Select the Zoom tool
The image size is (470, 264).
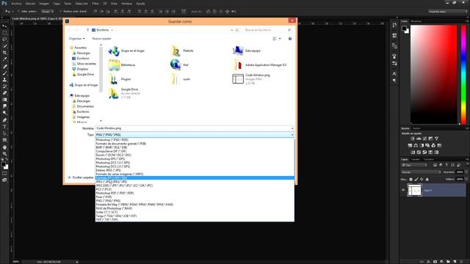click(x=4, y=154)
